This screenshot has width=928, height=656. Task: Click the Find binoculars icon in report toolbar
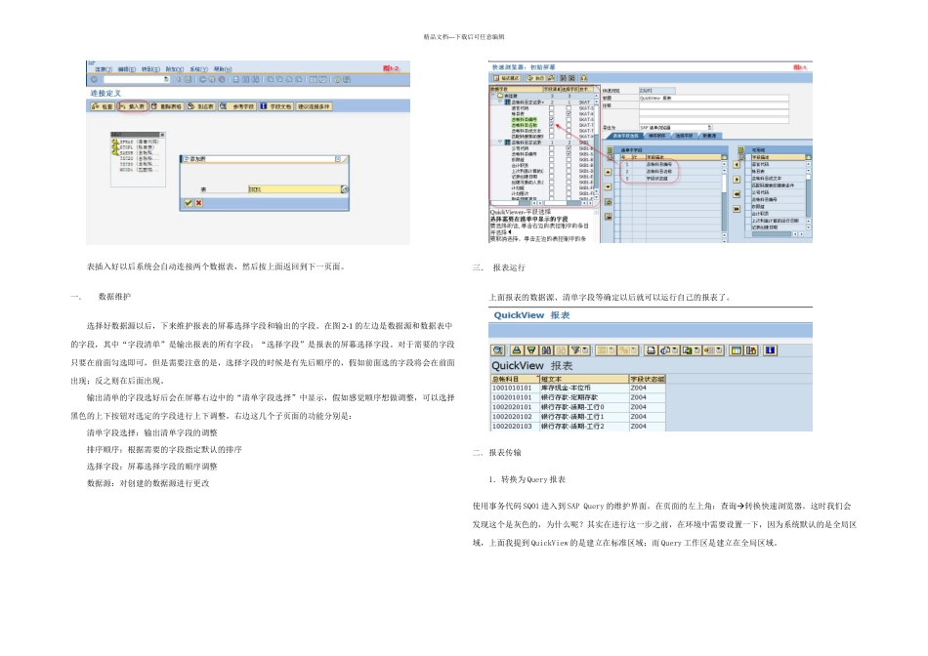[x=547, y=350]
